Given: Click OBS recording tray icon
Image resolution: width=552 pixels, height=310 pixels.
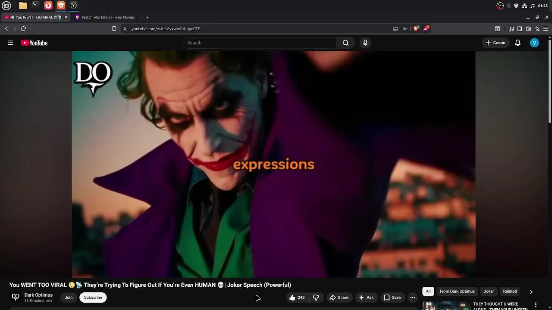Looking at the screenshot, I should (500, 6).
